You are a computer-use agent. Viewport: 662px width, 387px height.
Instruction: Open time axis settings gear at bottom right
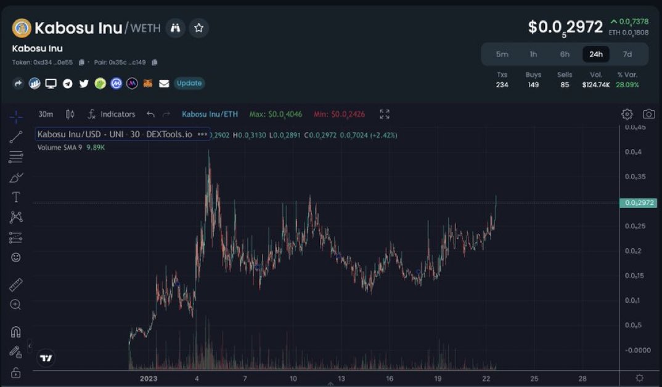pyautogui.click(x=639, y=378)
